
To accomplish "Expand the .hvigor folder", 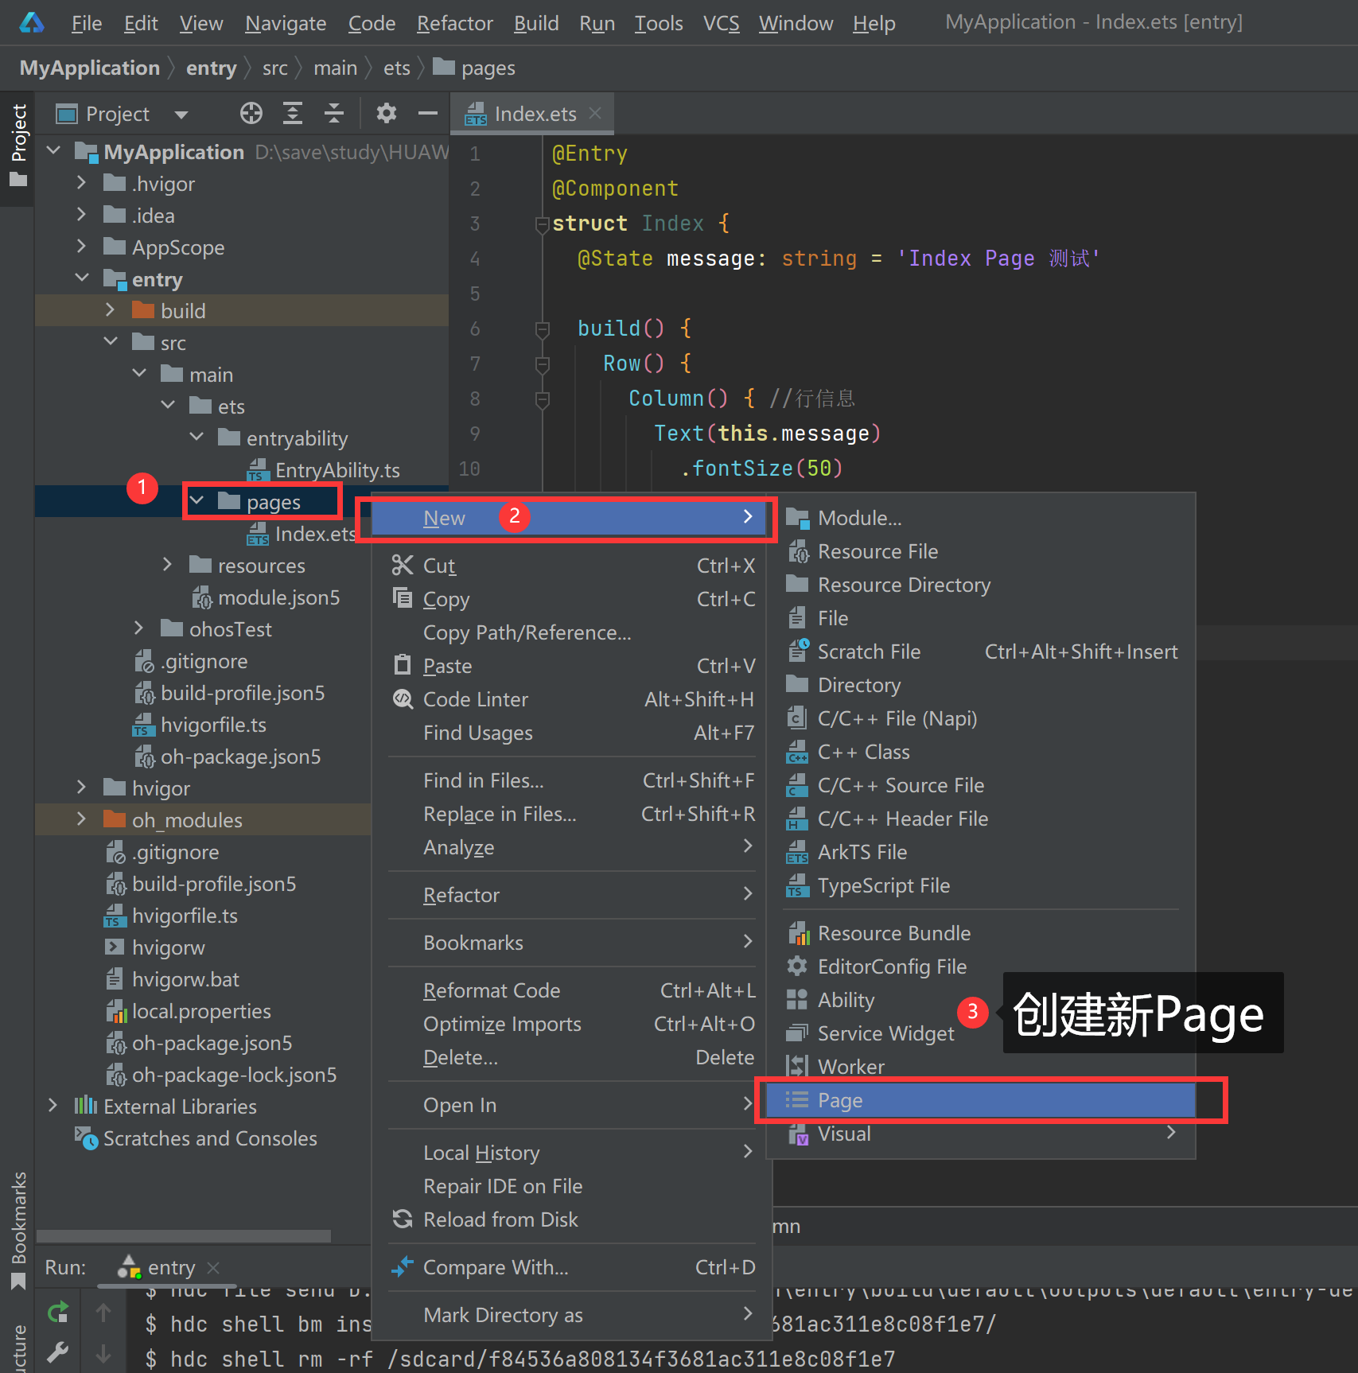I will click(x=81, y=182).
